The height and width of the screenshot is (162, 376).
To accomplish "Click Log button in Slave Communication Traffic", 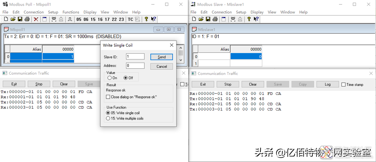I will pyautogui.click(x=328, y=84).
